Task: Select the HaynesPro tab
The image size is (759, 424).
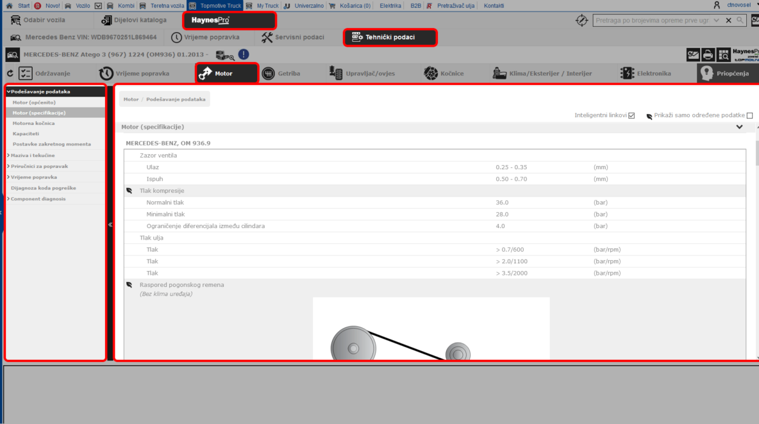Action: pos(229,20)
